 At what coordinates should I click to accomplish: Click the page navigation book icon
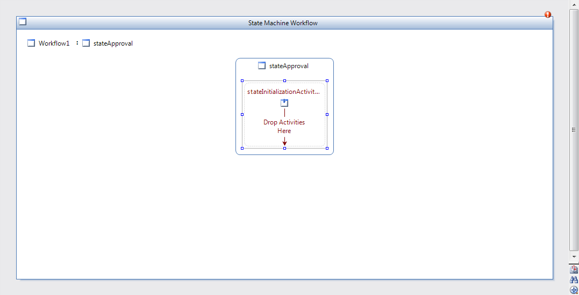pyautogui.click(x=574, y=270)
